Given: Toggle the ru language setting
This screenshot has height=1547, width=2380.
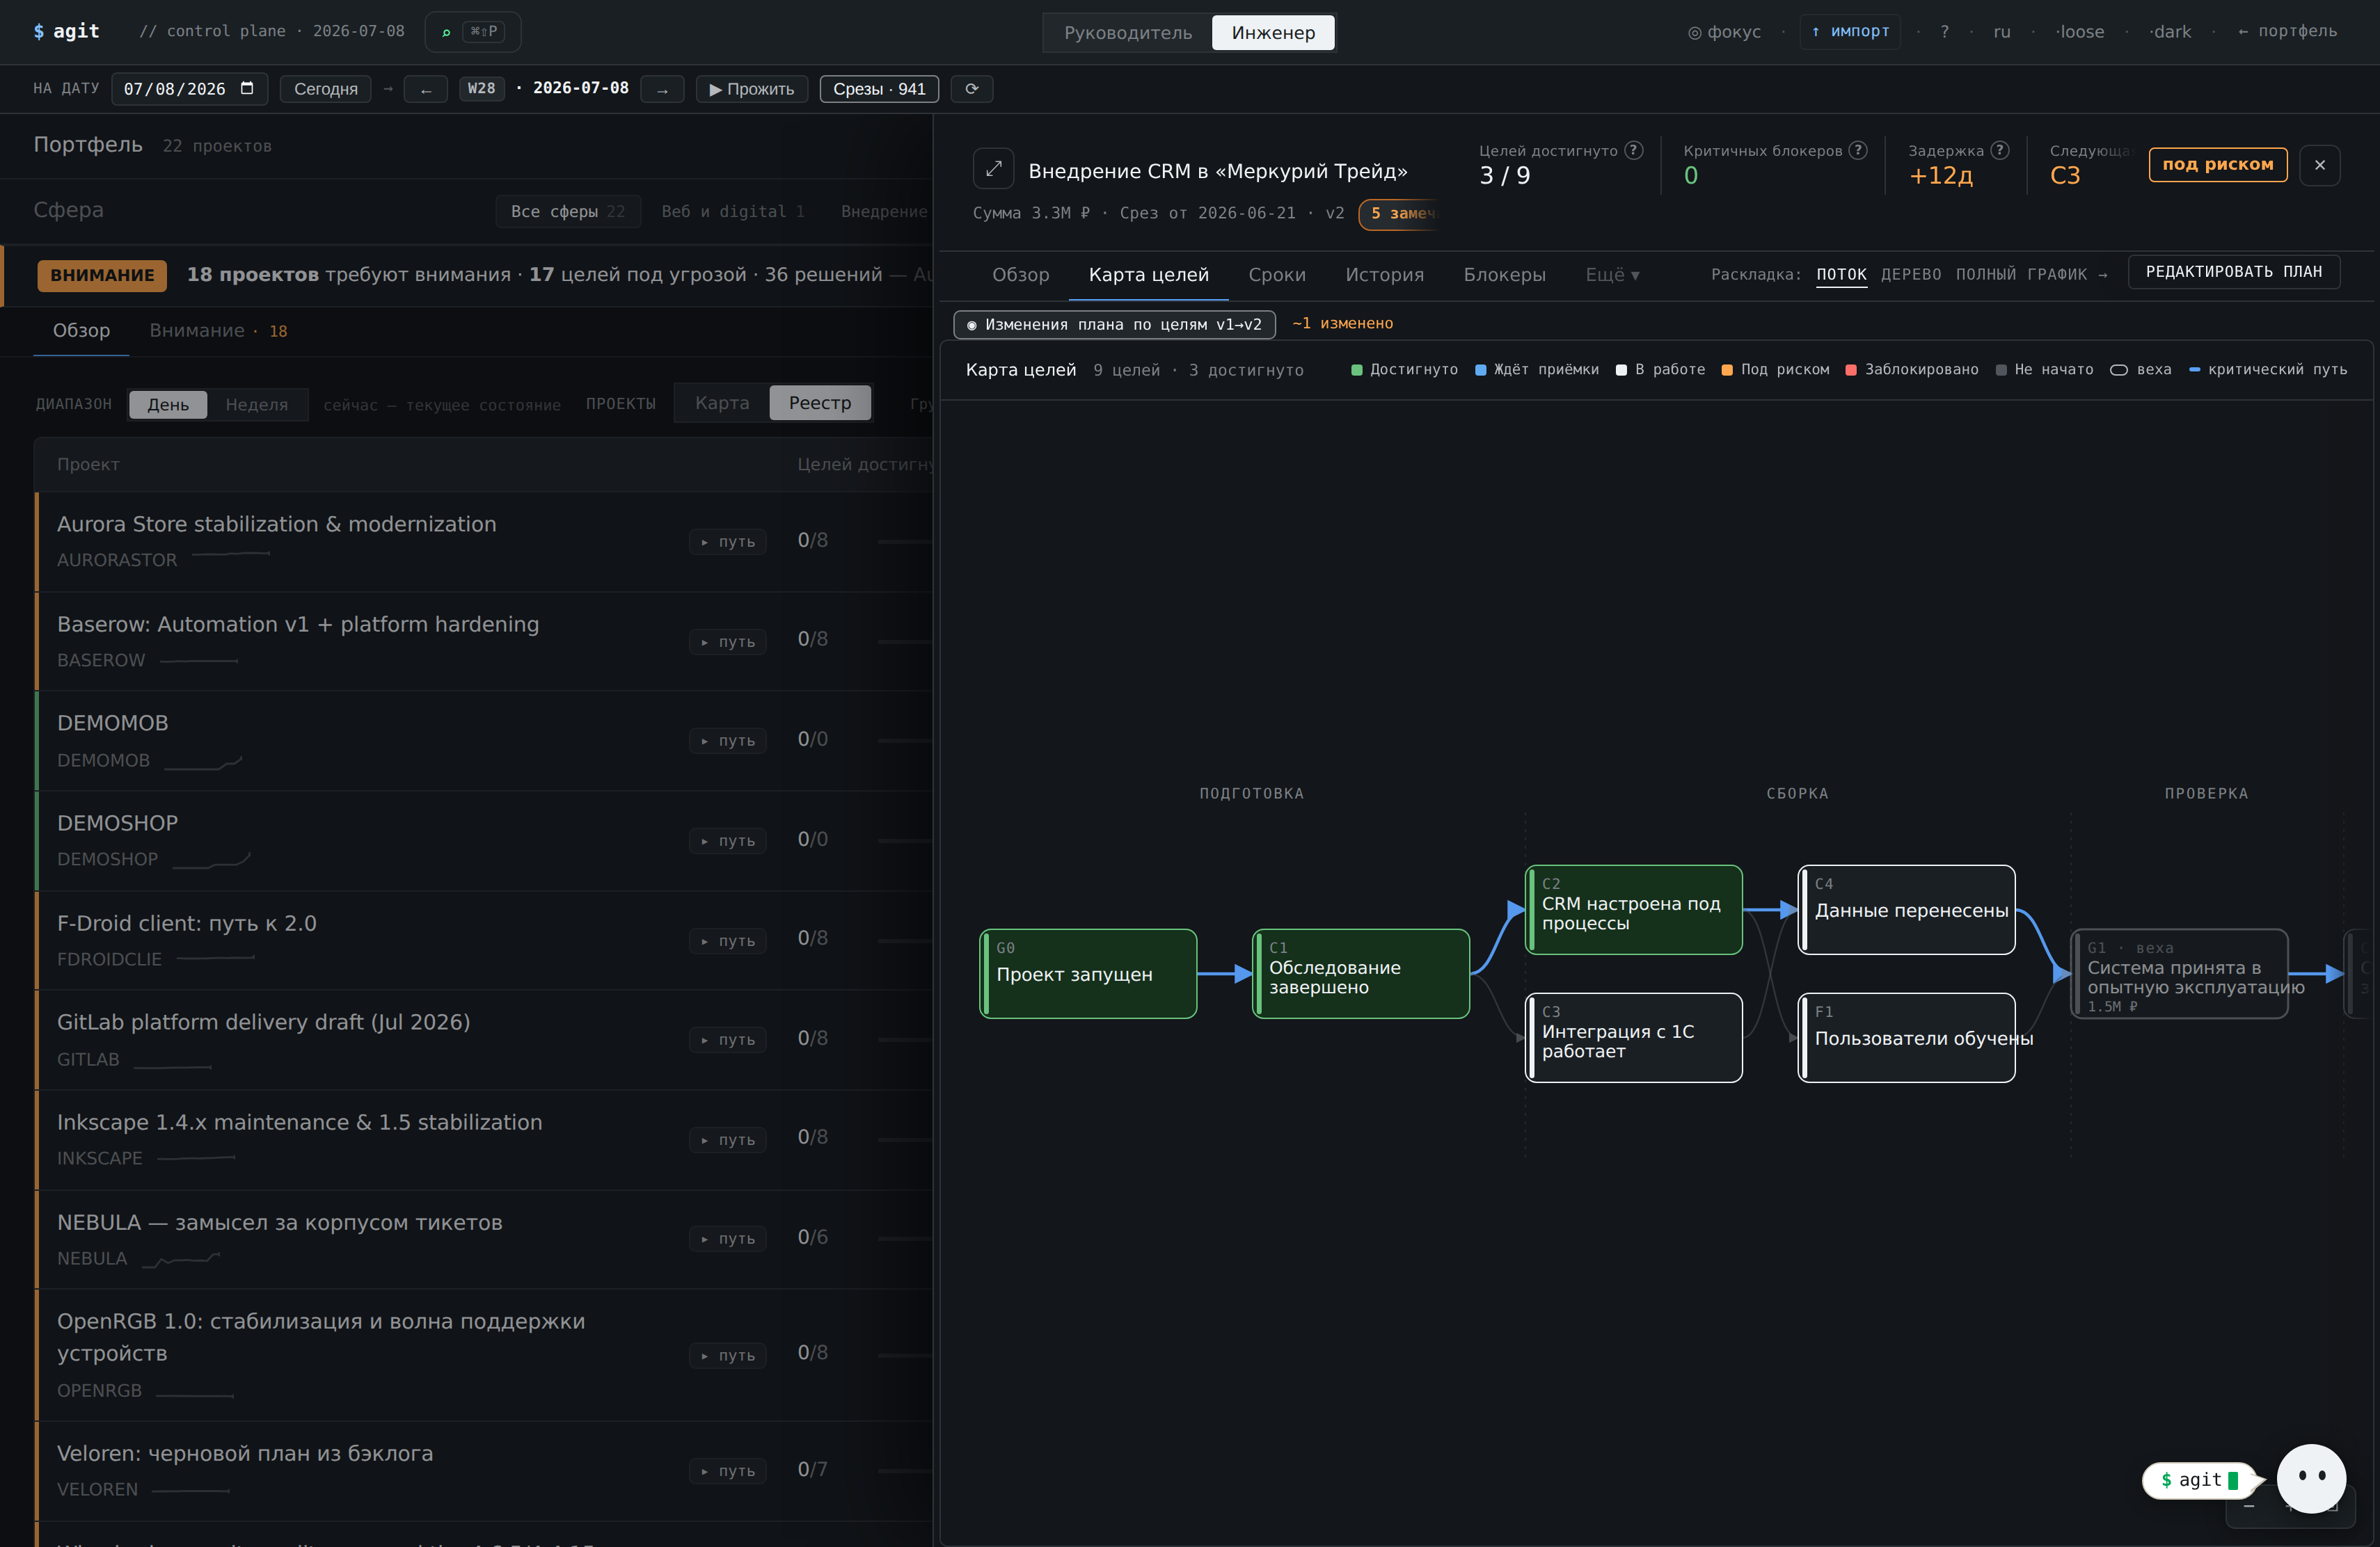Looking at the screenshot, I should point(2002,32).
